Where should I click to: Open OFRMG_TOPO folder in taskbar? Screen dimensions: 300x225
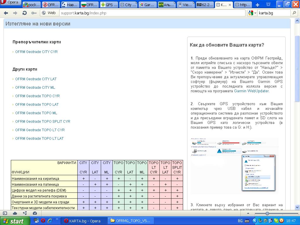point(131,221)
